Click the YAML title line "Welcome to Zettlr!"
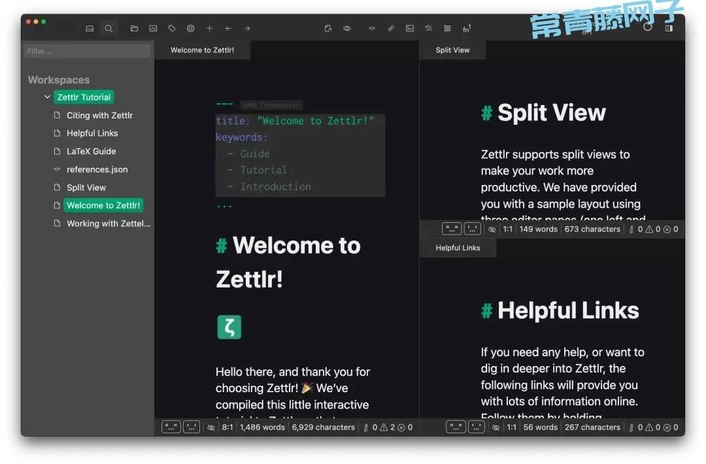Viewport: 706px width, 464px height. point(295,121)
